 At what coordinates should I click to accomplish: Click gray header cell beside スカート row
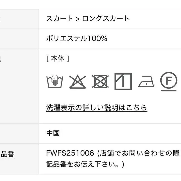pyautogui.click(x=19, y=19)
